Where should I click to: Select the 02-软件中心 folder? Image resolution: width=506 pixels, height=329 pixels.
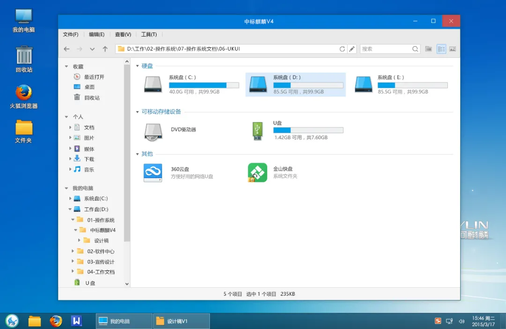pyautogui.click(x=101, y=252)
